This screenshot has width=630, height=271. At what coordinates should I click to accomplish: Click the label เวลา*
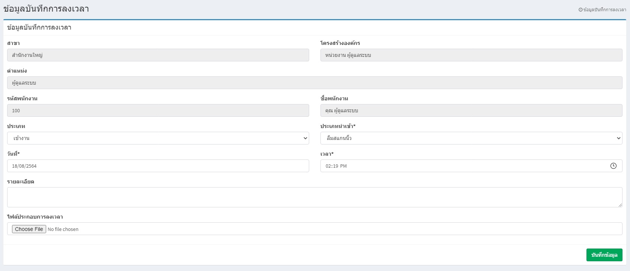[x=327, y=154]
